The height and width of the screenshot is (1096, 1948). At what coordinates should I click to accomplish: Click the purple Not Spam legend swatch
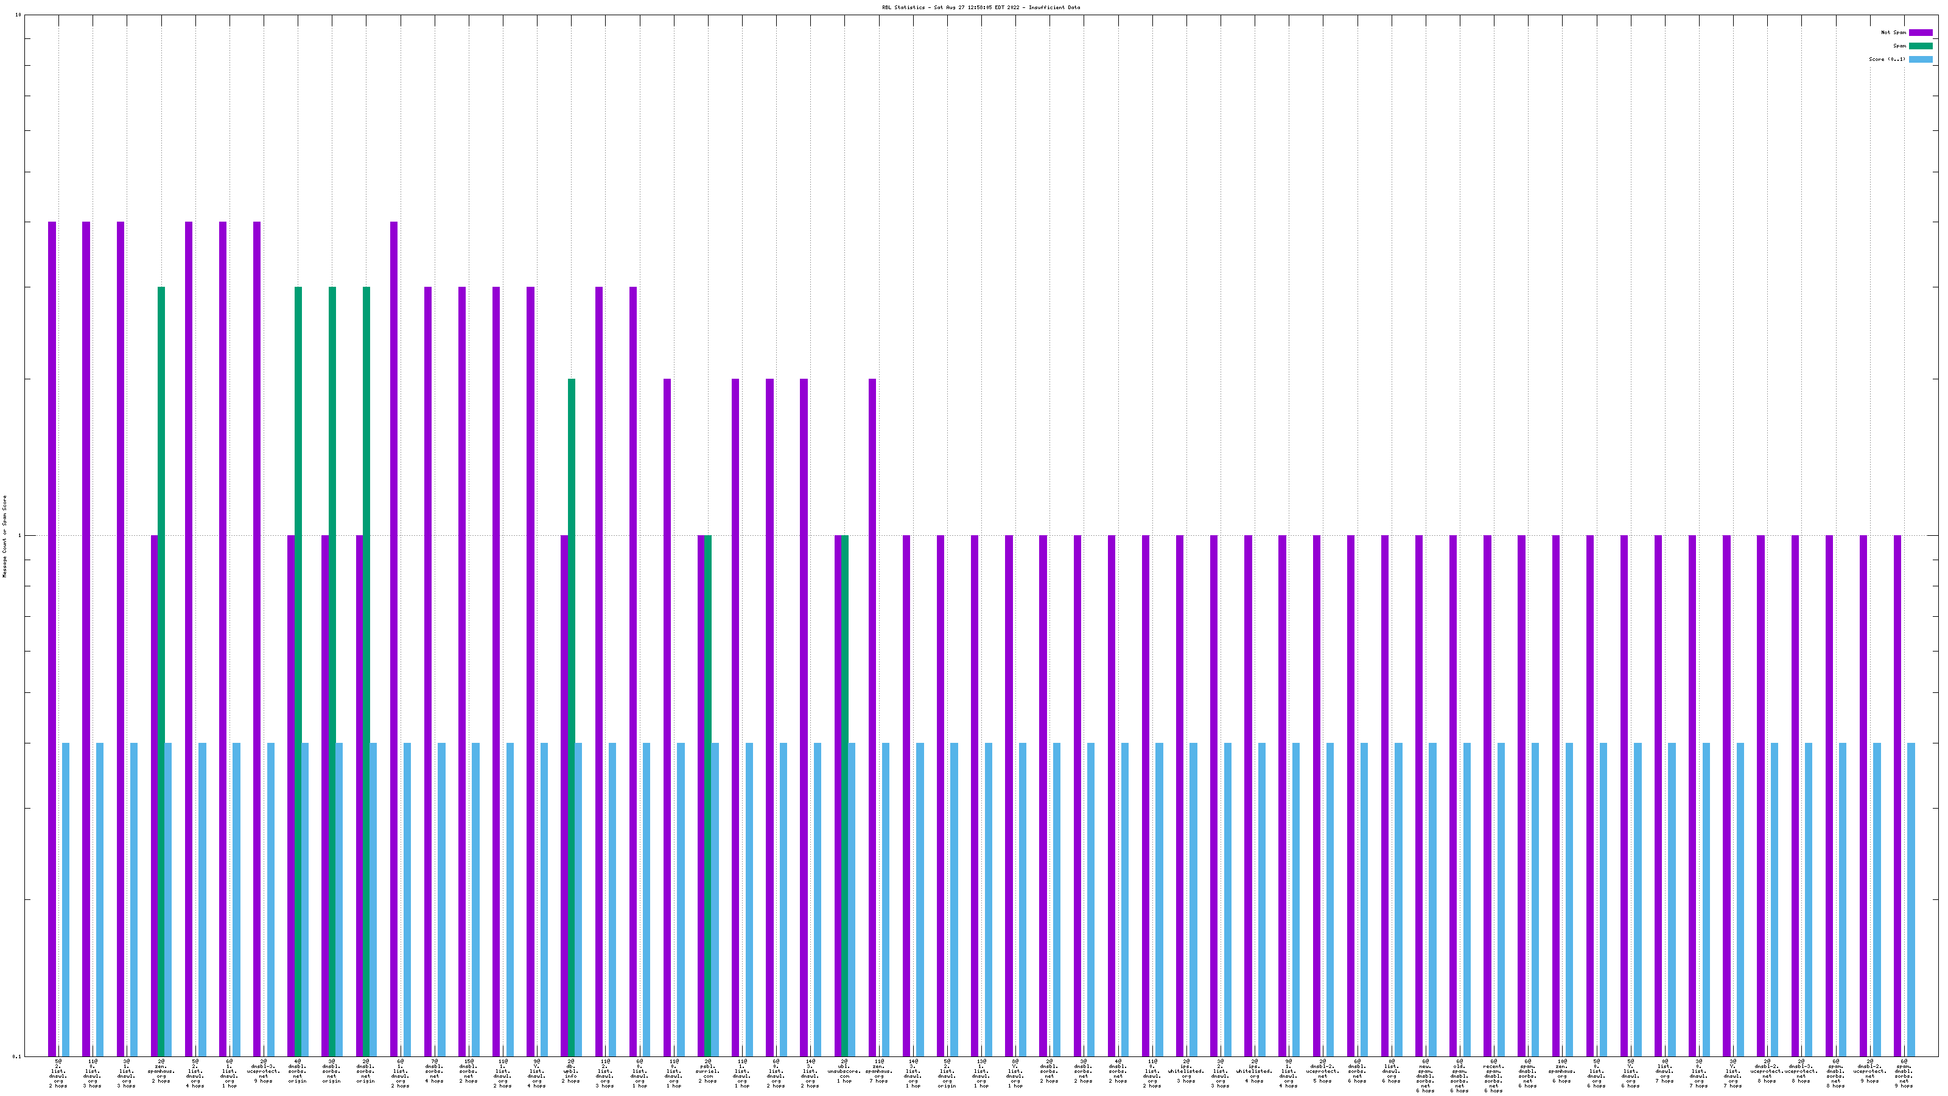tap(1920, 32)
